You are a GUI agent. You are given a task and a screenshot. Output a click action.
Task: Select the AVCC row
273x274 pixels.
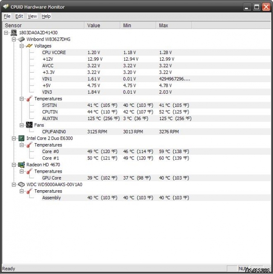pyautogui.click(x=156, y=66)
